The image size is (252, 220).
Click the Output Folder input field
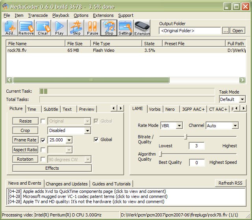pyautogui.click(x=190, y=31)
